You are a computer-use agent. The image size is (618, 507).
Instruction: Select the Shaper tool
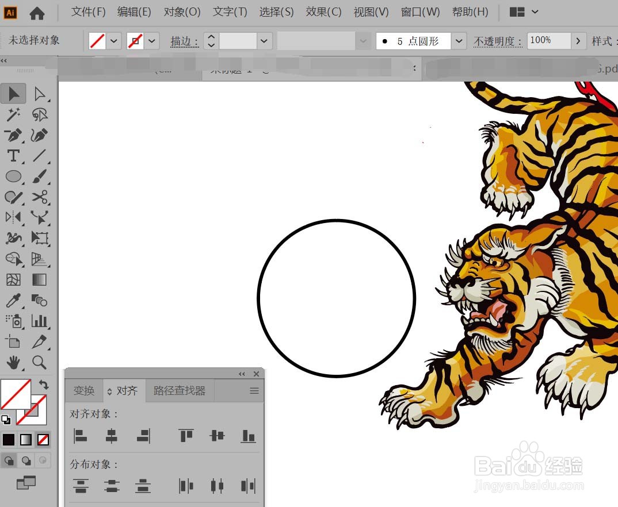coord(13,197)
